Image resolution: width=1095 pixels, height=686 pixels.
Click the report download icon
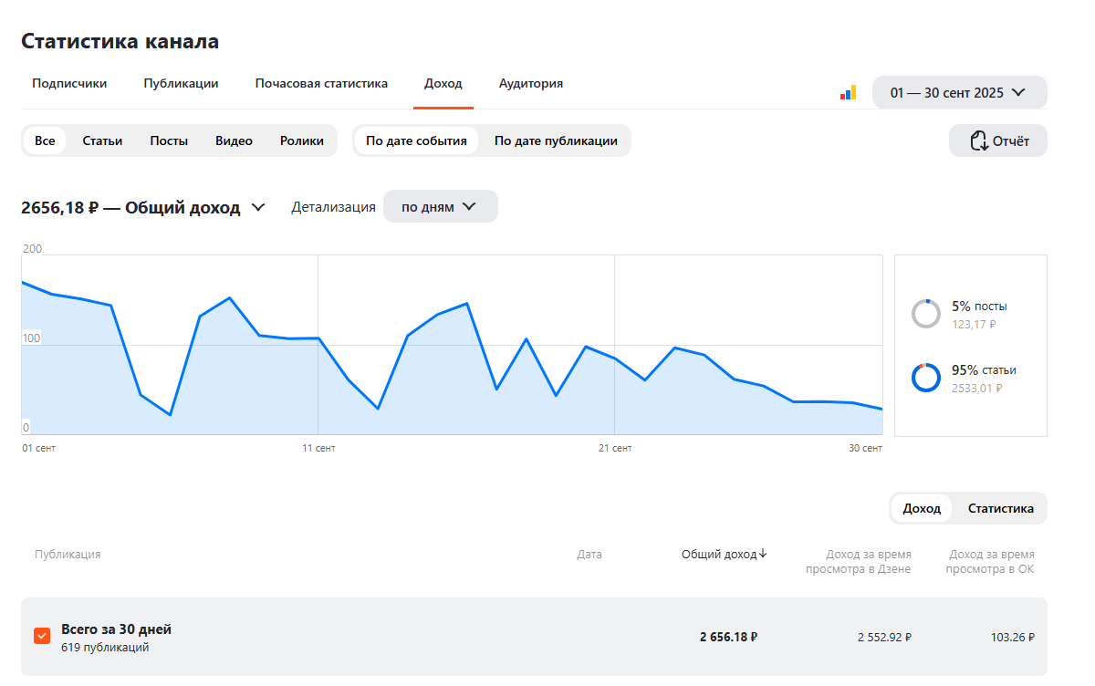point(978,140)
